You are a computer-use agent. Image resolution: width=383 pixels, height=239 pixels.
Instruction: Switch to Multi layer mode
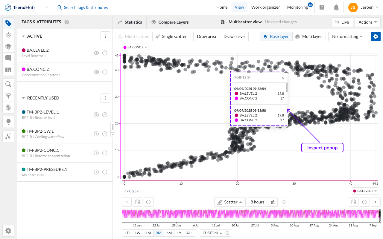point(309,36)
